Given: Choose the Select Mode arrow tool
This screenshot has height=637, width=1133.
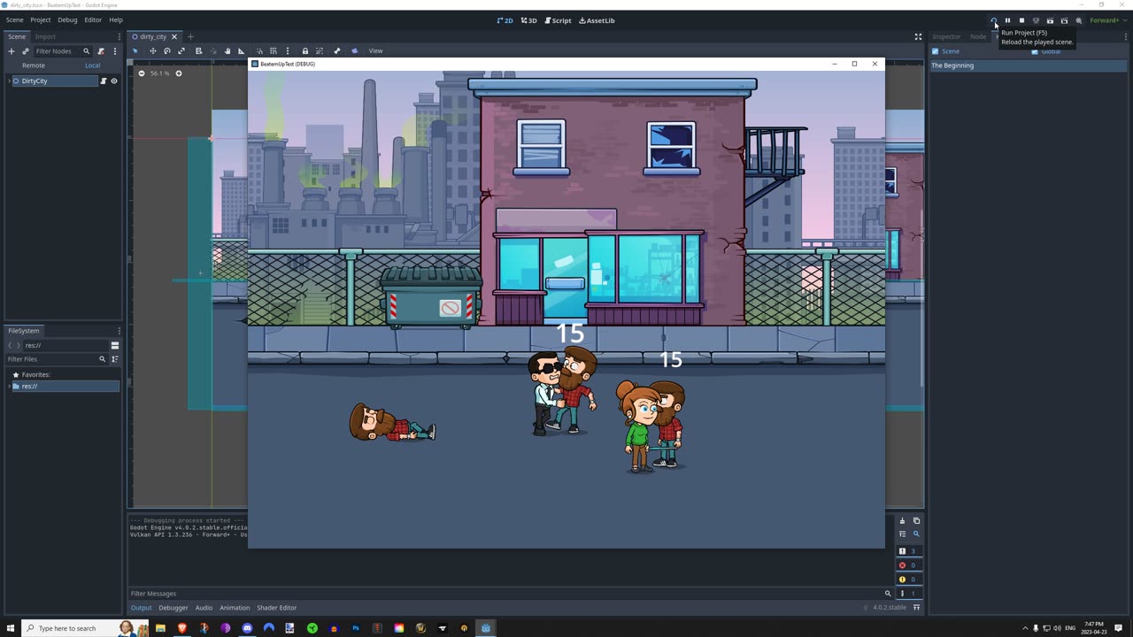Looking at the screenshot, I should (136, 51).
